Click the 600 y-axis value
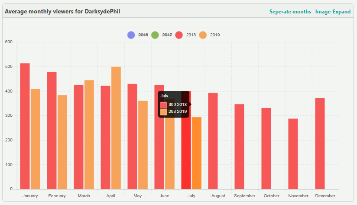Screen dimensions: 357x205 click(9, 42)
